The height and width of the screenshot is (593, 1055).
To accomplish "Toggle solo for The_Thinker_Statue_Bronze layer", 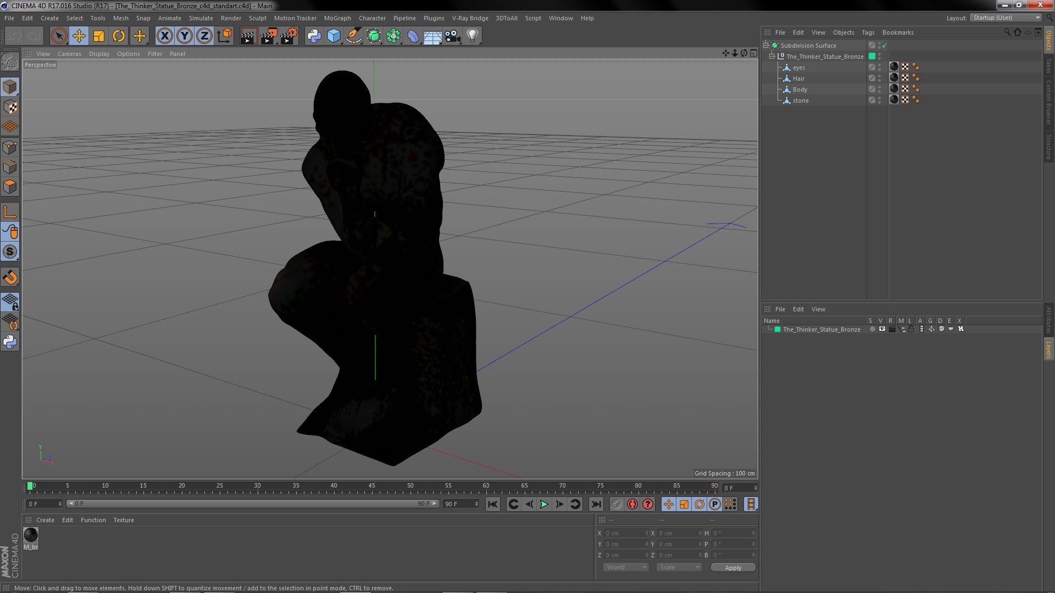I will tap(872, 329).
